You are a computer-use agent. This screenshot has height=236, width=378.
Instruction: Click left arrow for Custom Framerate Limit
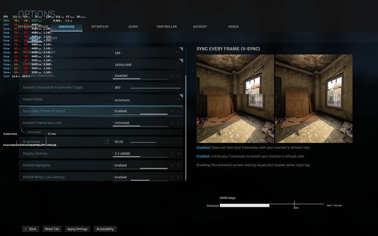(x=172, y=123)
